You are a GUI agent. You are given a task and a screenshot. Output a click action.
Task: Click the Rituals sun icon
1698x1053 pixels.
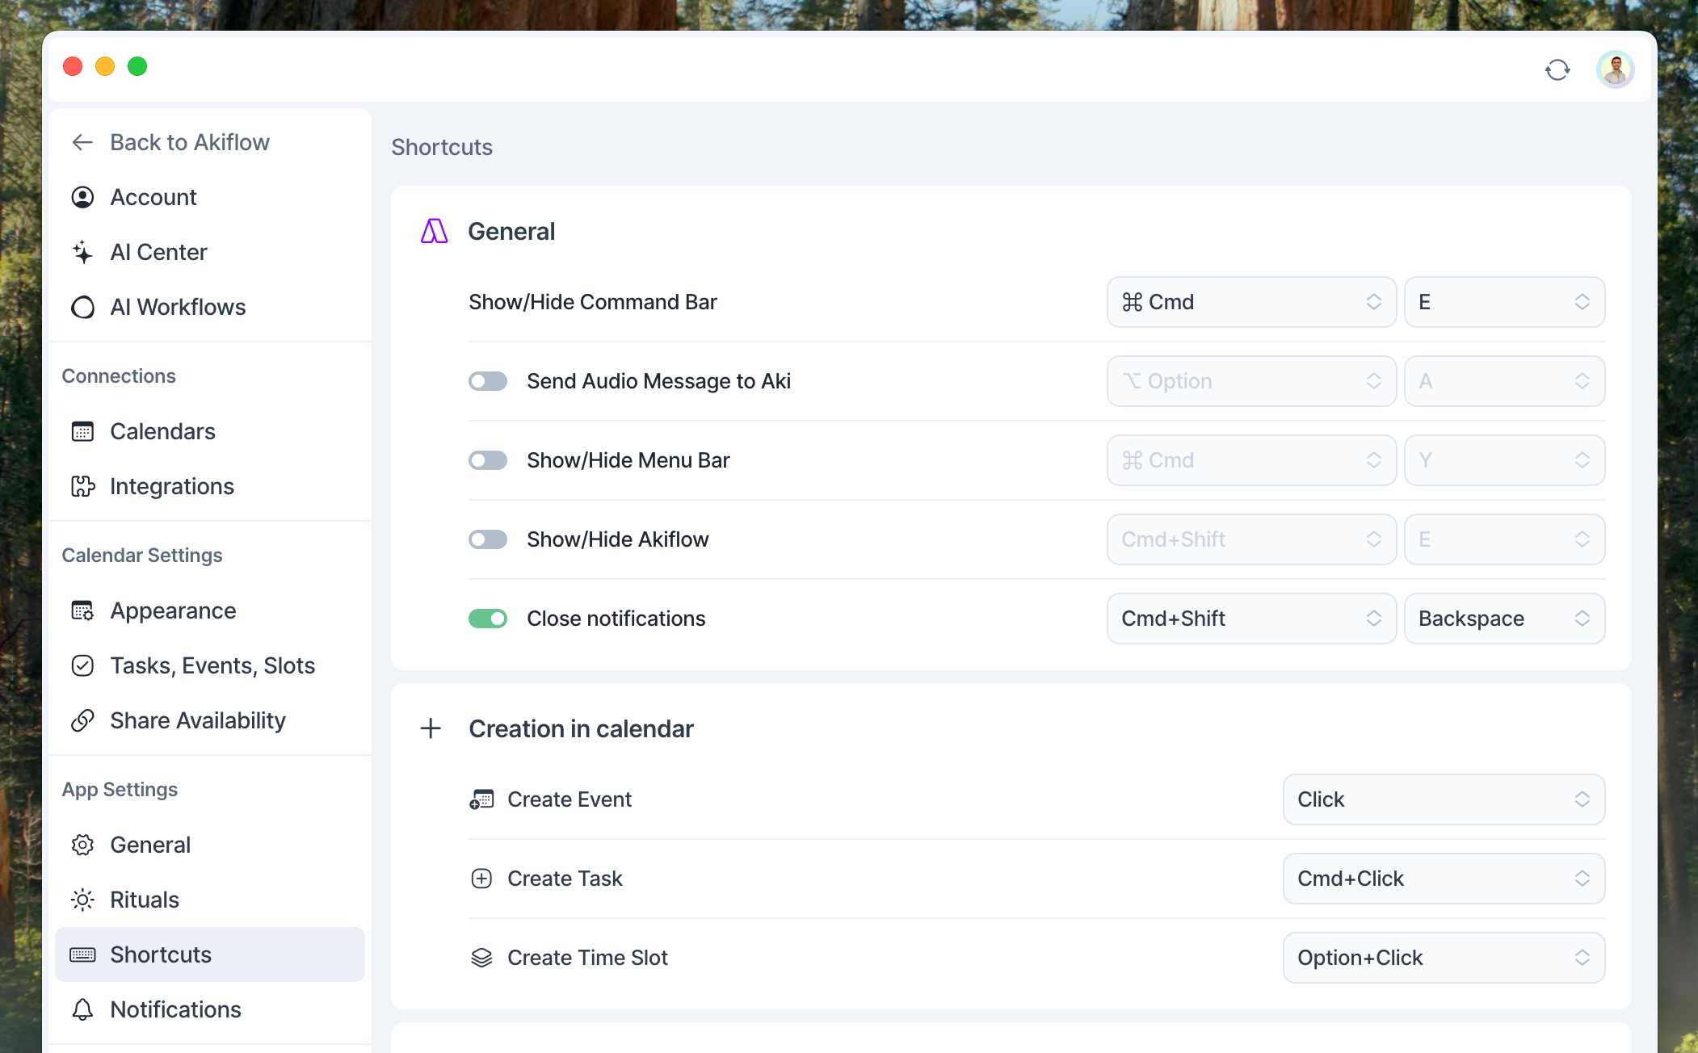82,900
